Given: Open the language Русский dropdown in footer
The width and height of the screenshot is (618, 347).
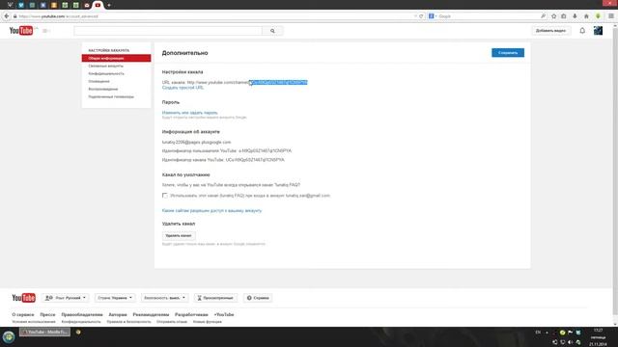Looking at the screenshot, I should 66,298.
